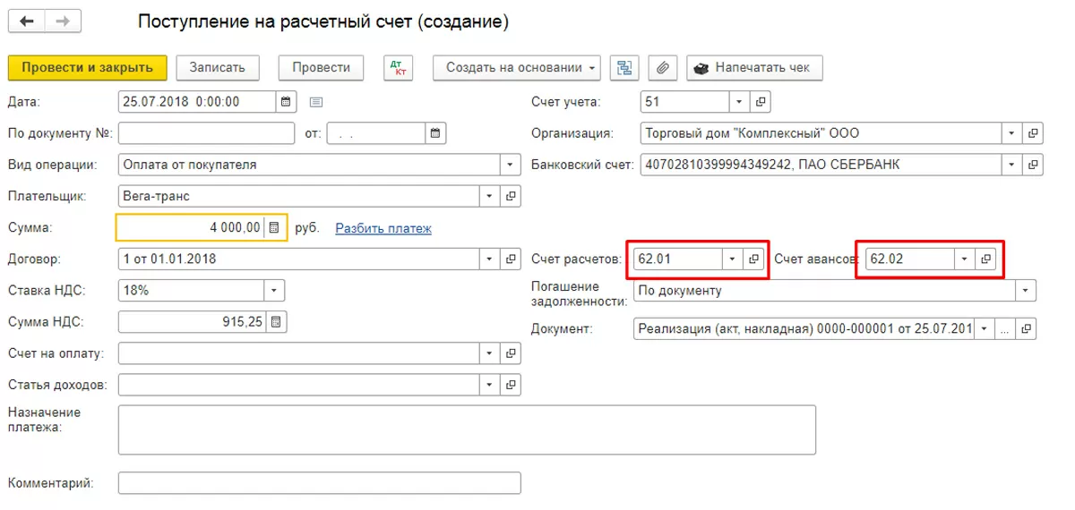
Task: Click Провести button
Action: coord(321,68)
